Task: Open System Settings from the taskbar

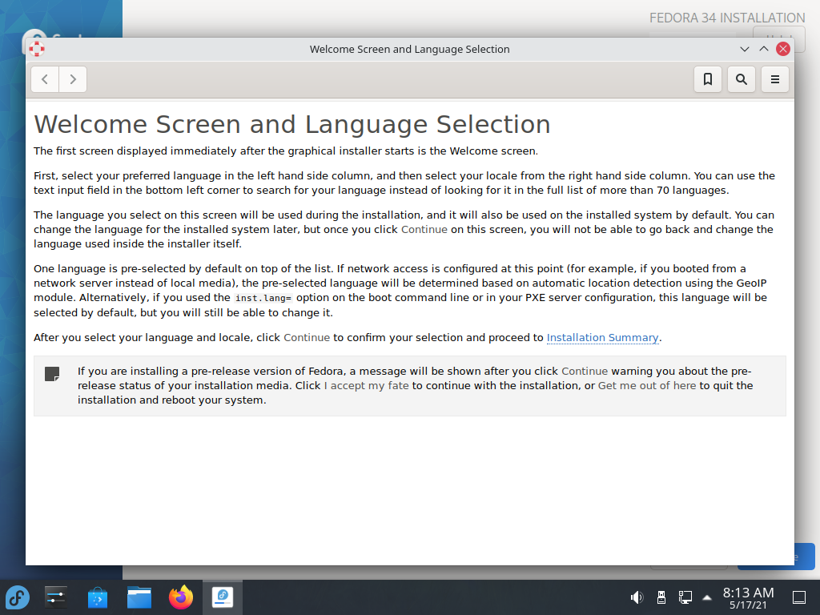Action: pyautogui.click(x=55, y=597)
